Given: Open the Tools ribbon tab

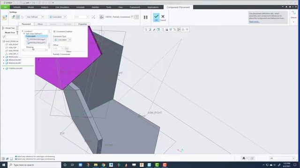Looking at the screenshot, I should [x=108, y=7].
